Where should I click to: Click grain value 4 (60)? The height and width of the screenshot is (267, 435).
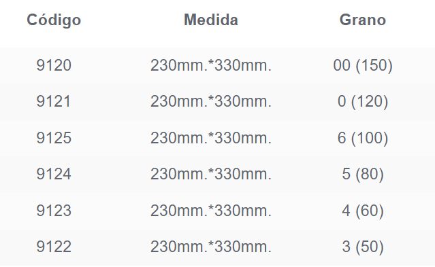pyautogui.click(x=363, y=211)
